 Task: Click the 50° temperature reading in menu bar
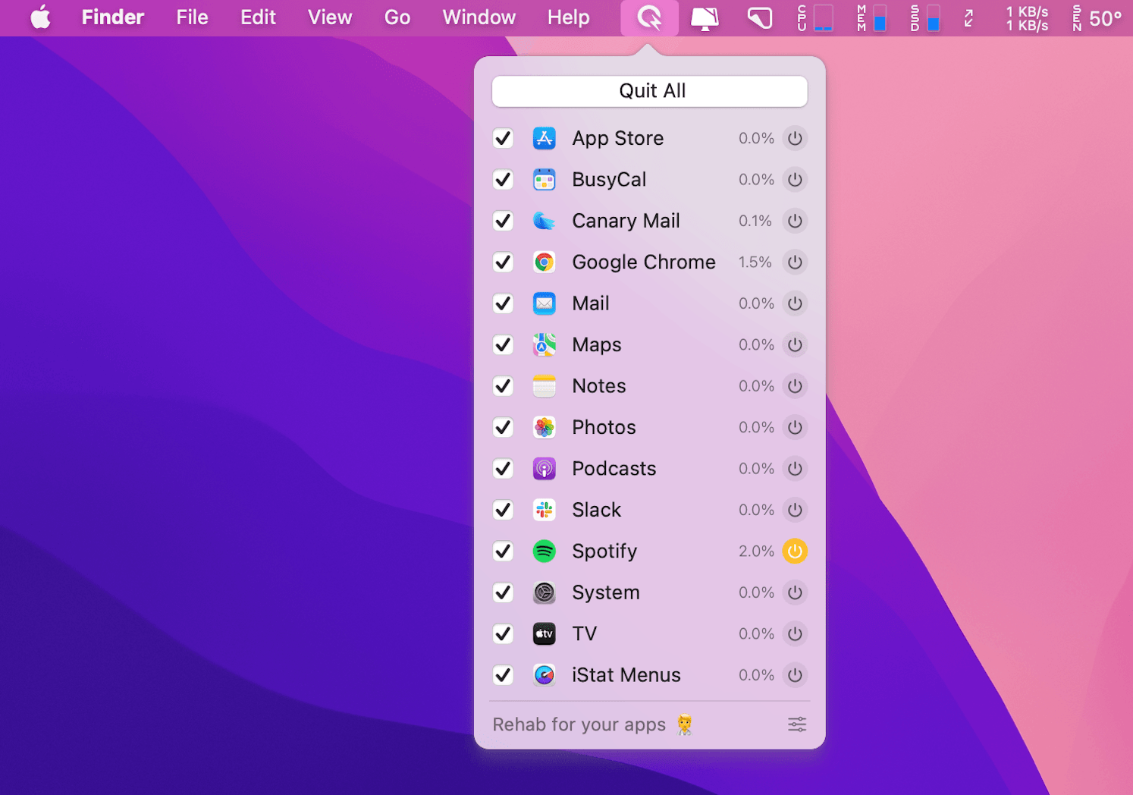coord(1105,17)
